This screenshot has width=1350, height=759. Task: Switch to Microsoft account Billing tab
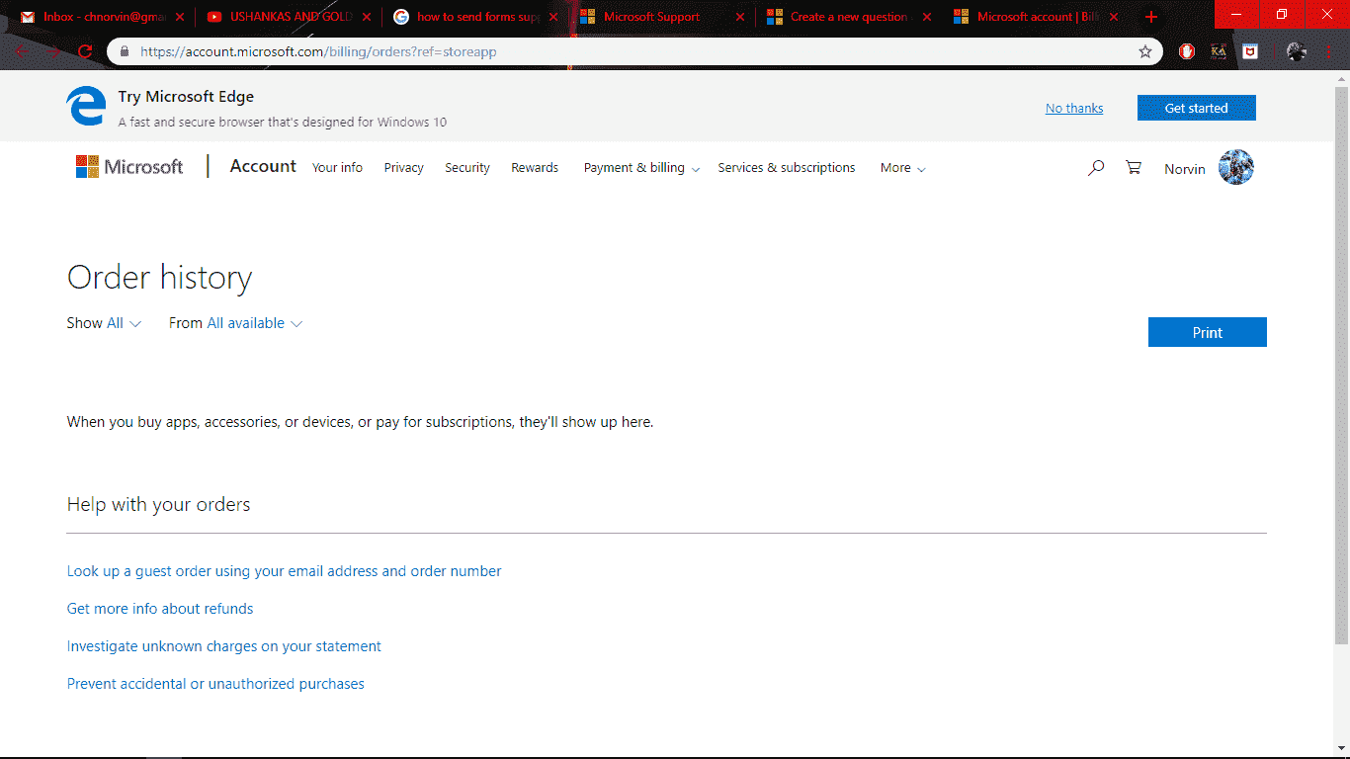pyautogui.click(x=1037, y=17)
